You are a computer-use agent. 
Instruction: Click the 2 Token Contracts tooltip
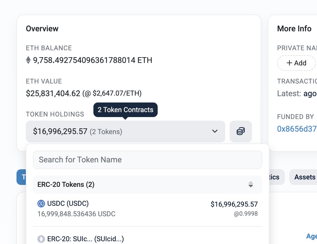pos(125,110)
